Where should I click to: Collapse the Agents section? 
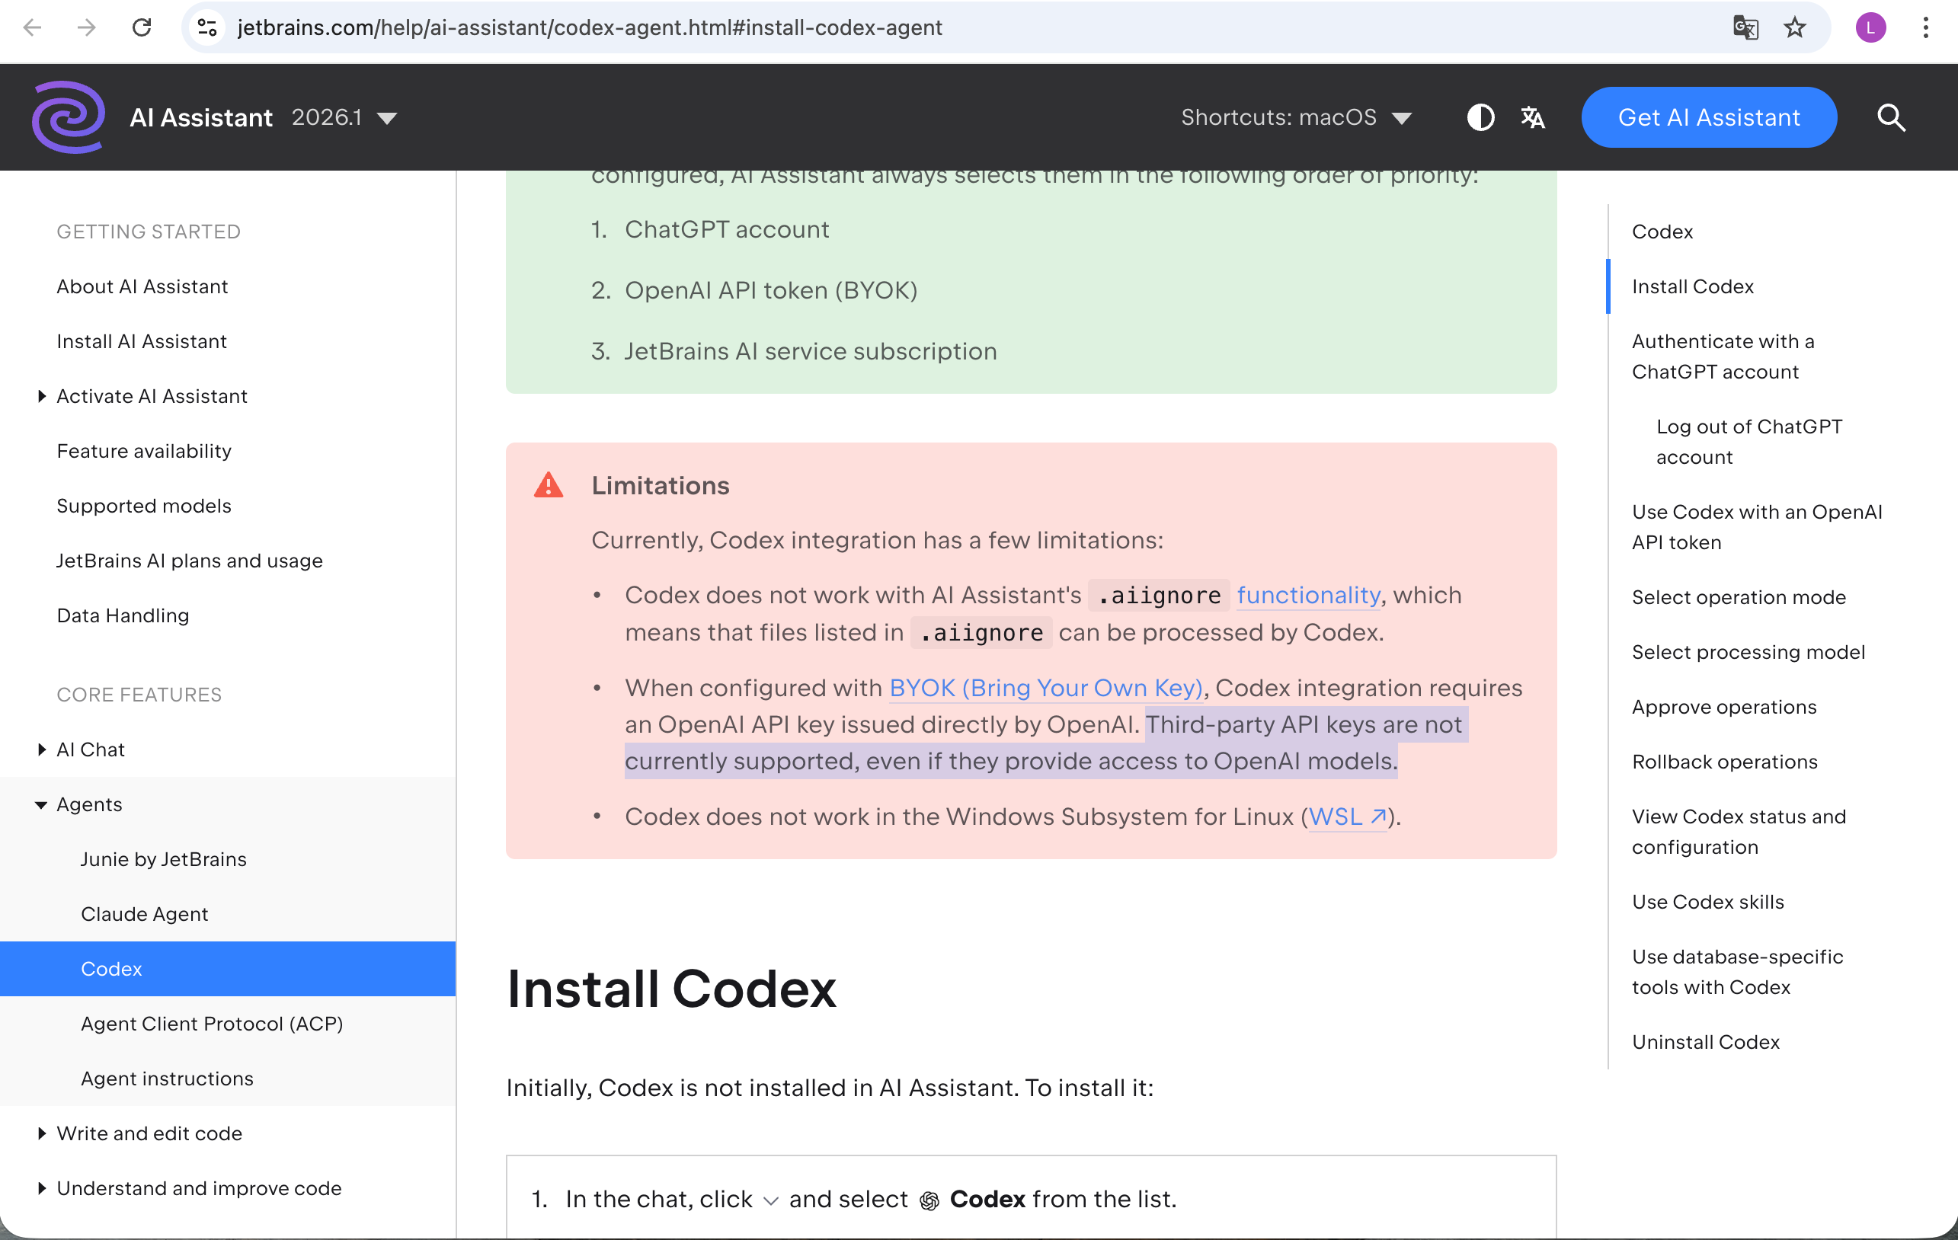(x=41, y=805)
